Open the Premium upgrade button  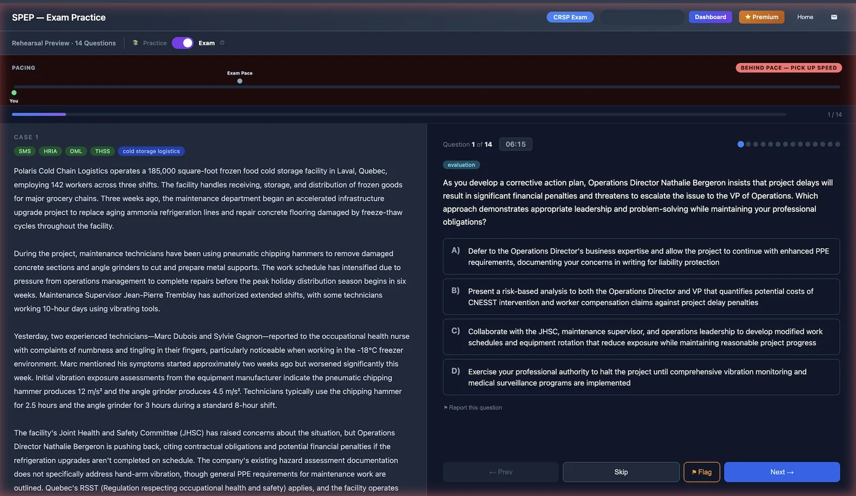pyautogui.click(x=761, y=17)
